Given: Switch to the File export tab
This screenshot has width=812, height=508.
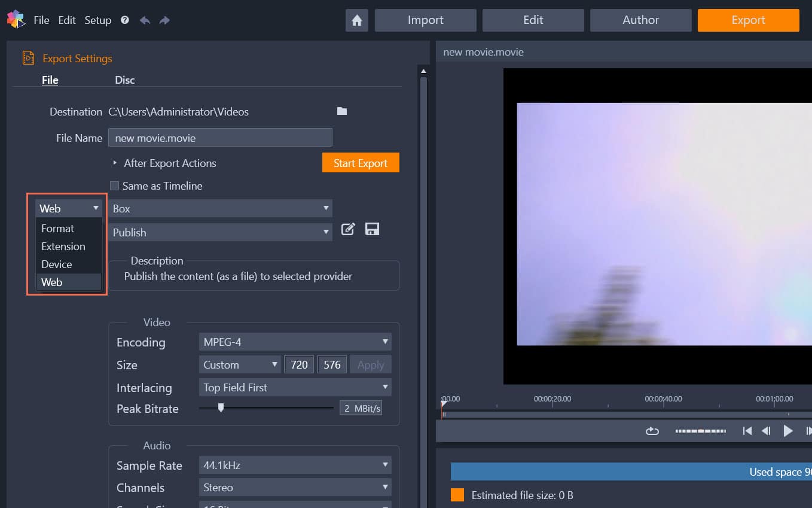Looking at the screenshot, I should 50,80.
